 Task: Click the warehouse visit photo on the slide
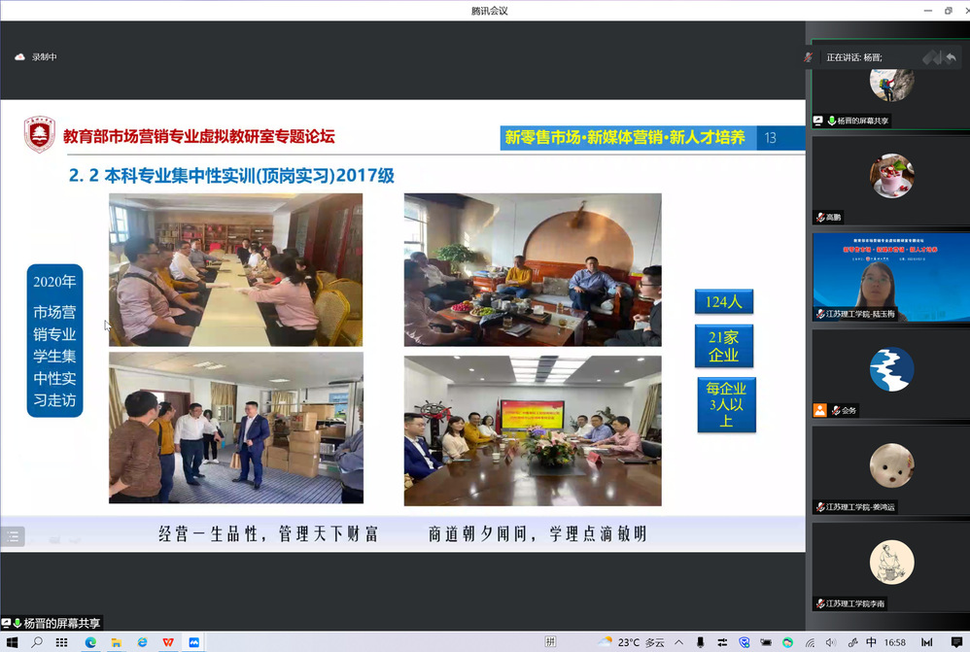pyautogui.click(x=235, y=429)
